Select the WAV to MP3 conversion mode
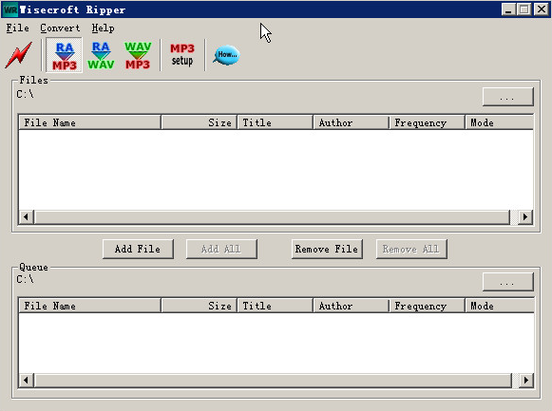Screen dimensions: 552x411 tap(138, 55)
